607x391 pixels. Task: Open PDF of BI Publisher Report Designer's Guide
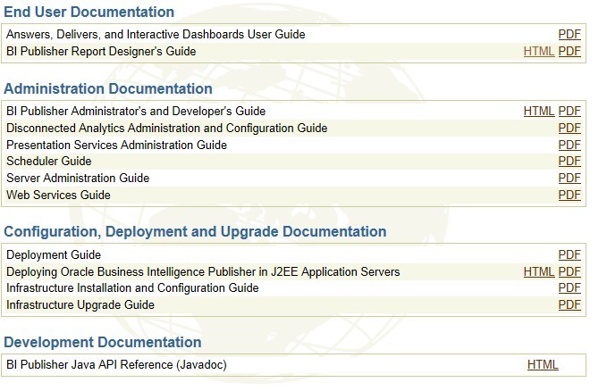coord(569,52)
